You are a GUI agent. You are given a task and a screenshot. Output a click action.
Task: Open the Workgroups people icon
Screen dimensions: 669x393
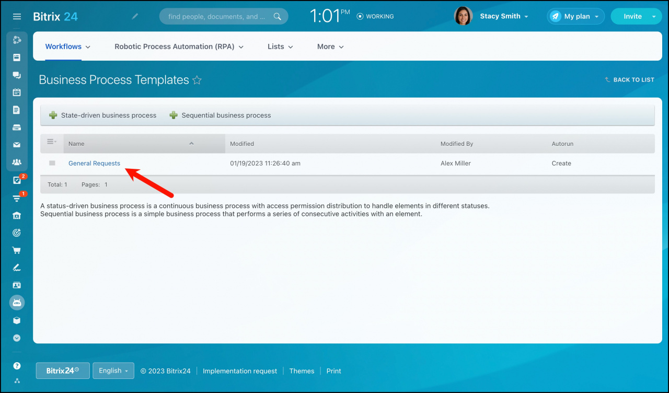(17, 163)
